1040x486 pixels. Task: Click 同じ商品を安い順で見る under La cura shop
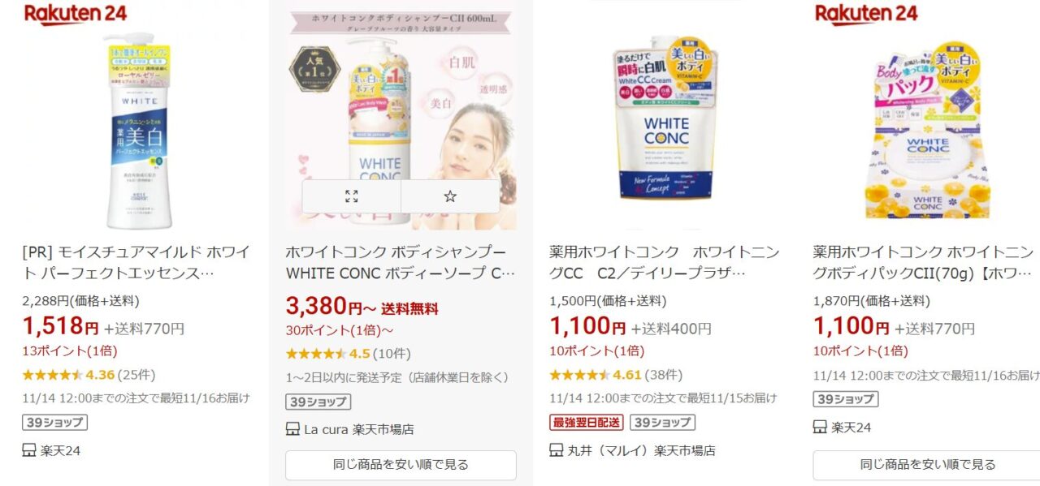coord(401,465)
